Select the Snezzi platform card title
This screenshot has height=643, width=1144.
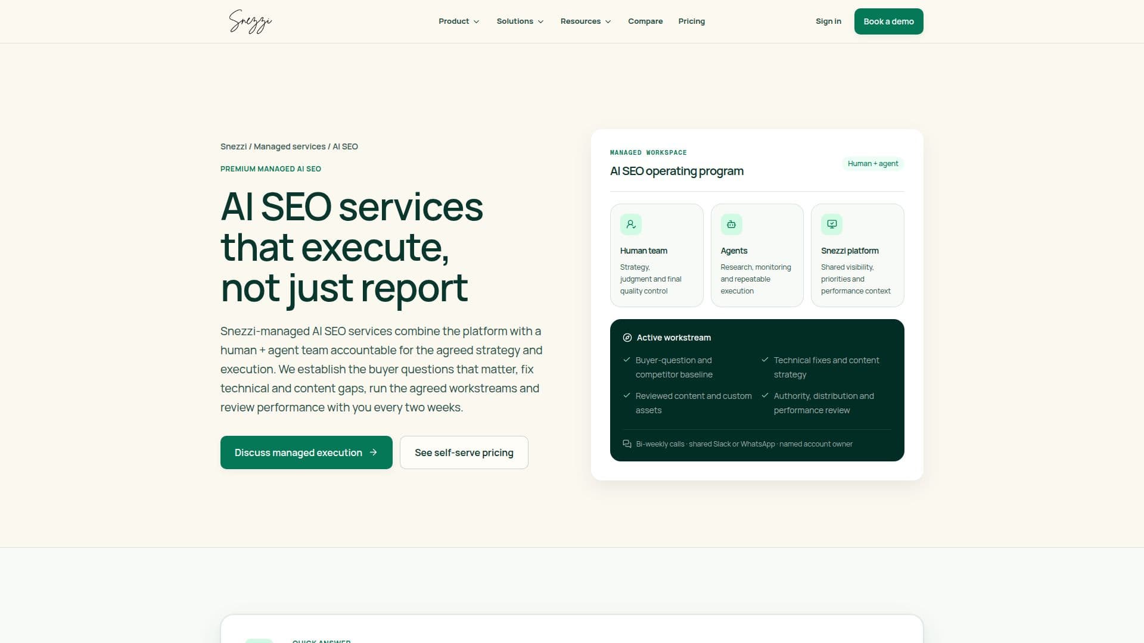point(850,251)
